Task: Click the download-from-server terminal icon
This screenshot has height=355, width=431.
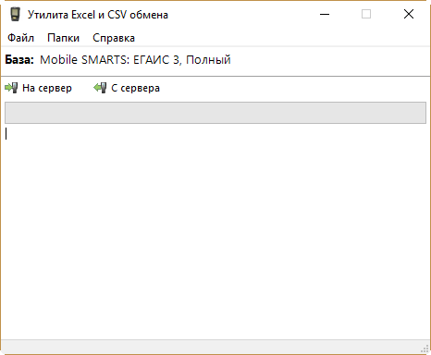Action: tap(100, 88)
